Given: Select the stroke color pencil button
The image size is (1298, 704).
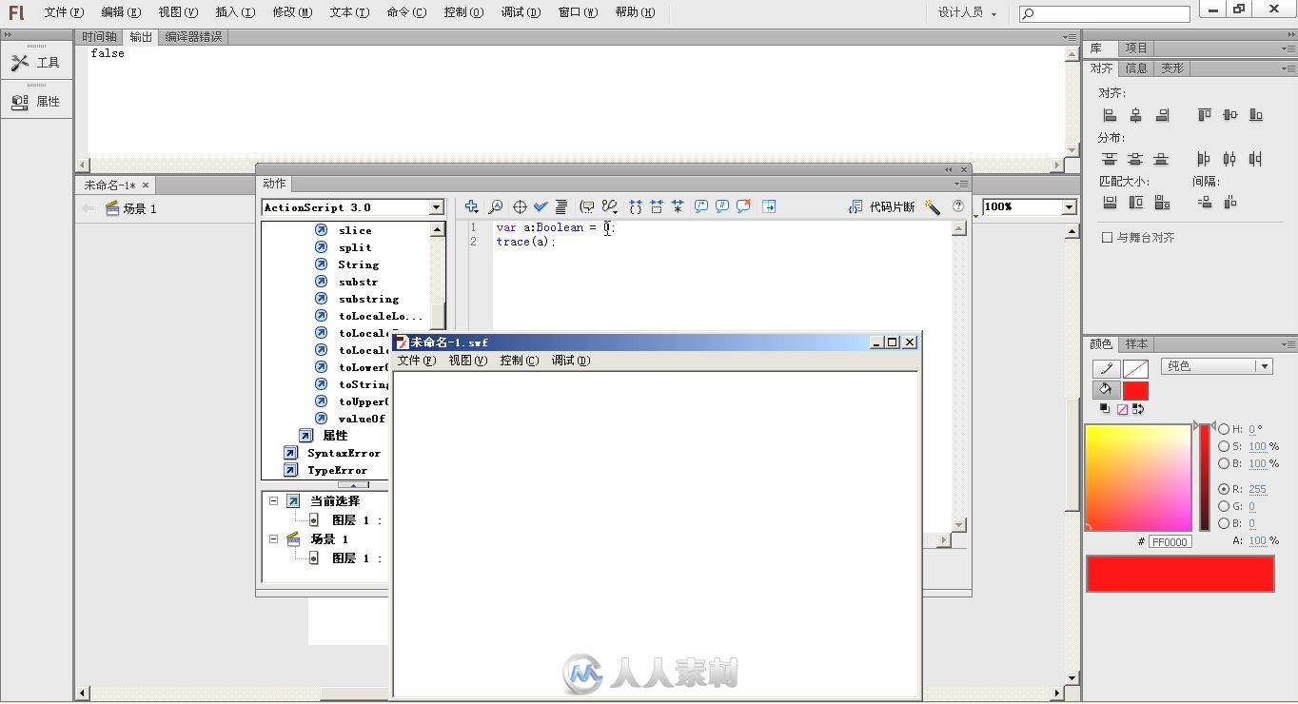Looking at the screenshot, I should (1106, 369).
